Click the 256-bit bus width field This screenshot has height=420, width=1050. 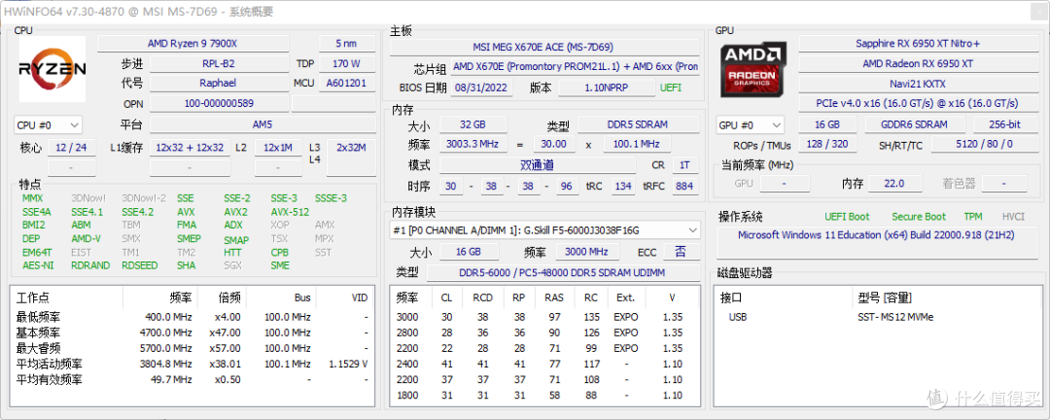1005,124
